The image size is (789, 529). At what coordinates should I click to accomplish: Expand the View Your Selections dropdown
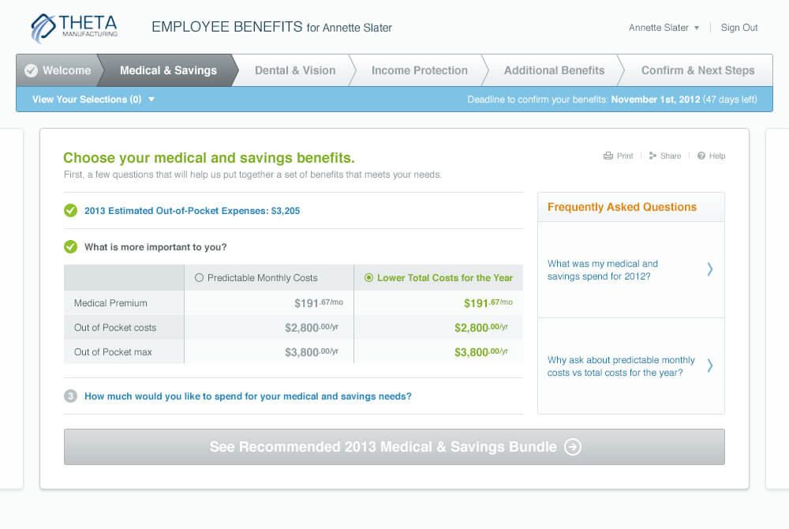point(93,99)
